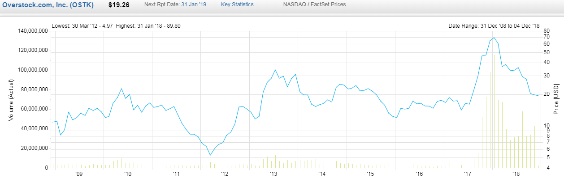Select the '09 year label on x-axis
The width and height of the screenshot is (564, 183).
[x=79, y=174]
